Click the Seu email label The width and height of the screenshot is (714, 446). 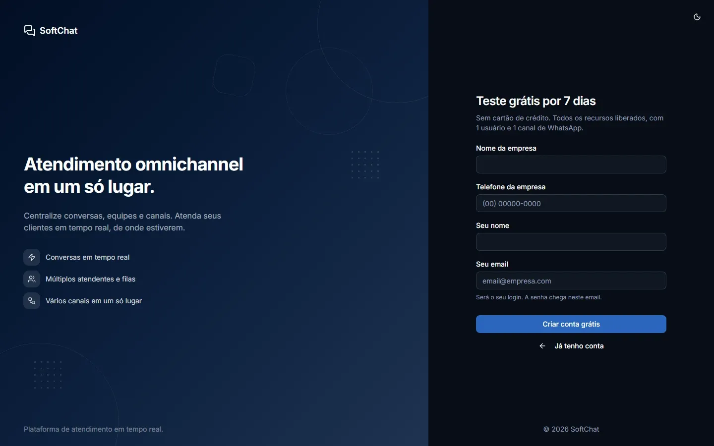[492, 264]
